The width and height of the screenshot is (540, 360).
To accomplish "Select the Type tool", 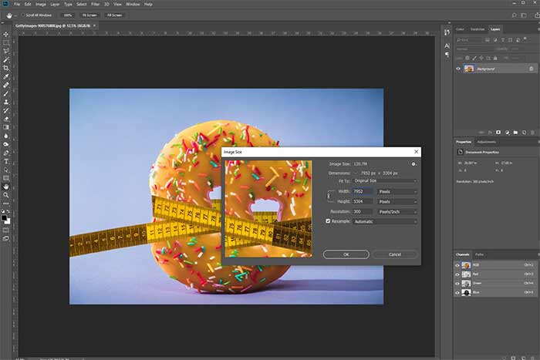I will tap(5, 161).
